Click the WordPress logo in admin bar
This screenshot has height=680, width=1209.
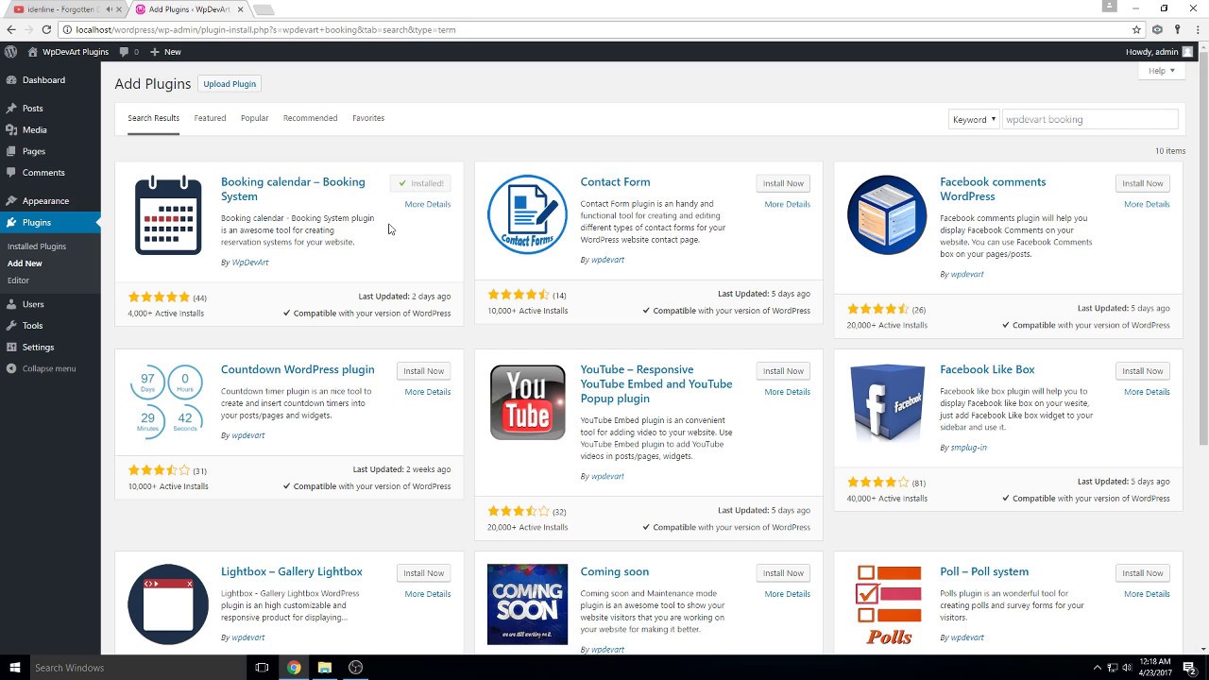tap(10, 52)
